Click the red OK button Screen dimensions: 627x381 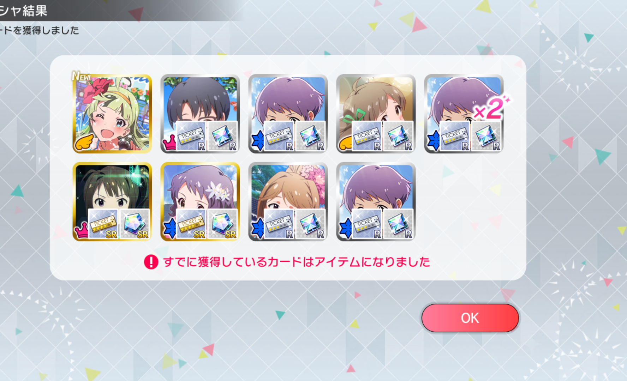click(x=470, y=318)
